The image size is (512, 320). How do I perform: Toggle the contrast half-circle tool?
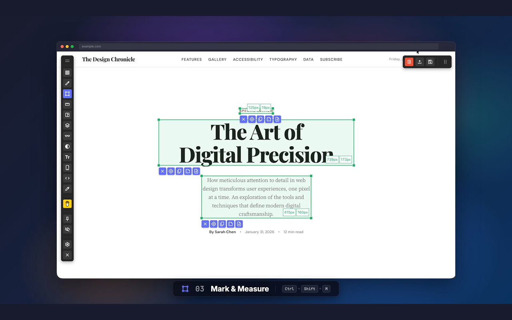coord(67,146)
